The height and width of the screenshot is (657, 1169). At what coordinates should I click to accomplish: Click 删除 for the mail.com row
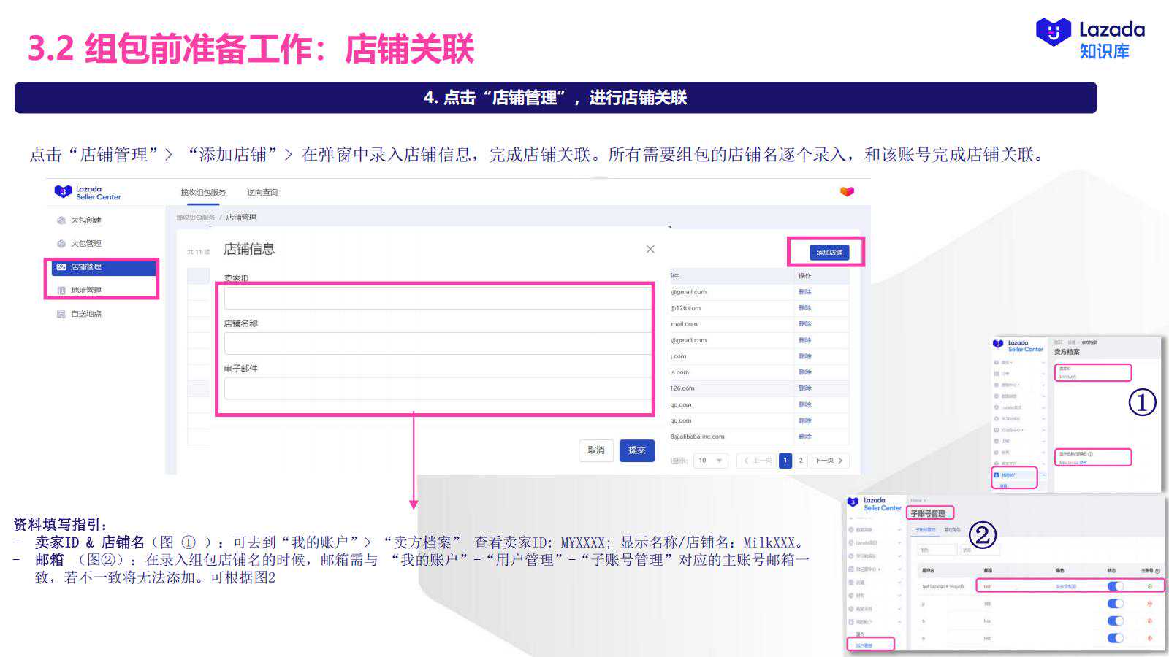pos(805,324)
